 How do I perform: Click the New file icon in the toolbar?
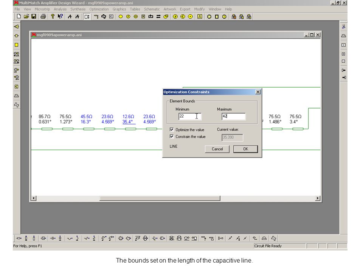click(19, 16)
